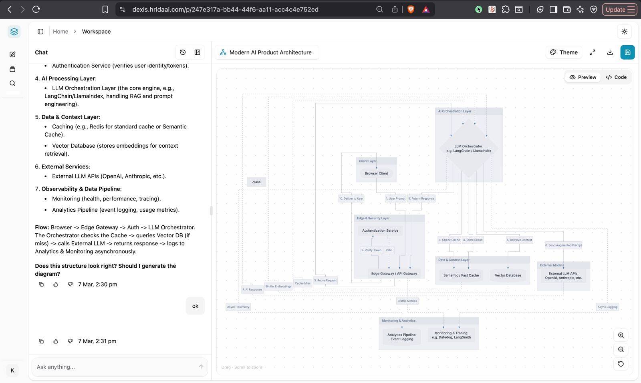This screenshot has width=641, height=383.
Task: Go to Home in breadcrumb
Action: (60, 32)
